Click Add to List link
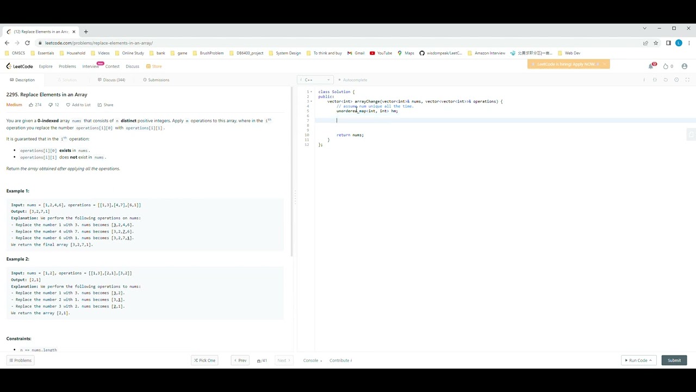Image resolution: width=696 pixels, height=392 pixels. pyautogui.click(x=78, y=105)
